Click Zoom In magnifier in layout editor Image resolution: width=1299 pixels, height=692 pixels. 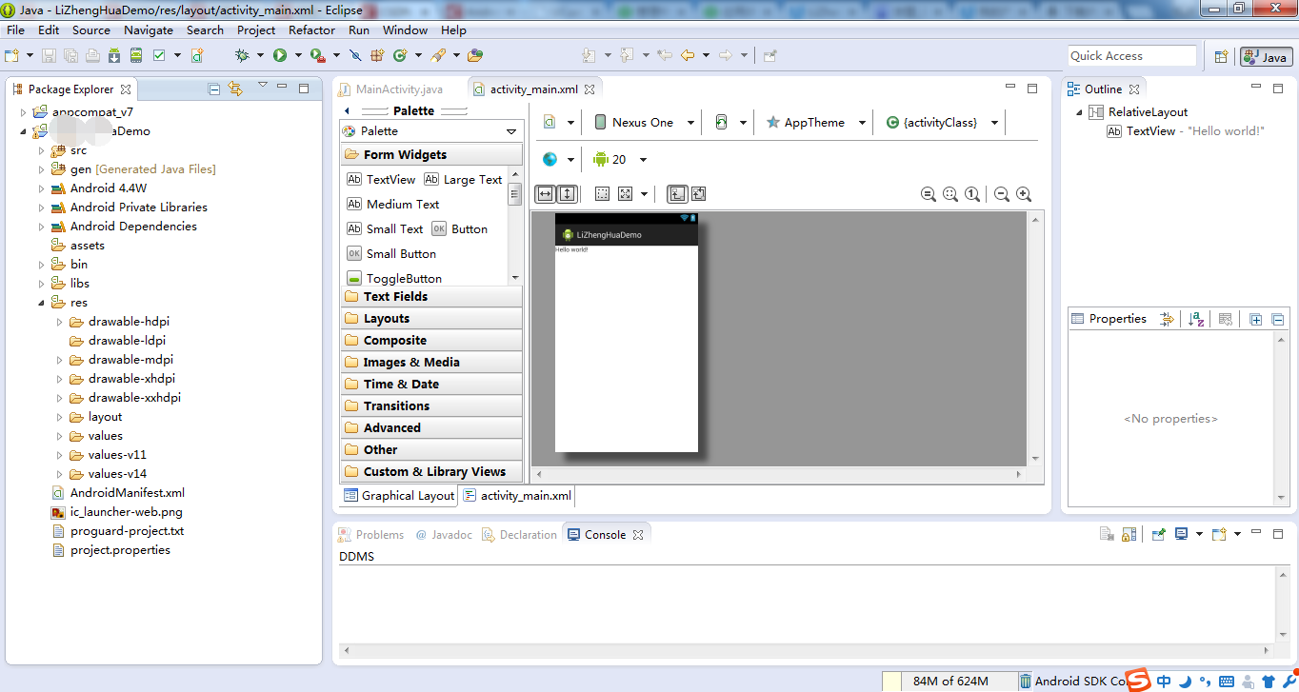coord(1024,194)
